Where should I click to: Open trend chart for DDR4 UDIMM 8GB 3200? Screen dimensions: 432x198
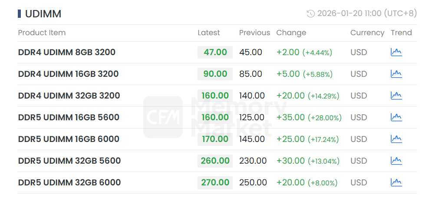pos(396,52)
